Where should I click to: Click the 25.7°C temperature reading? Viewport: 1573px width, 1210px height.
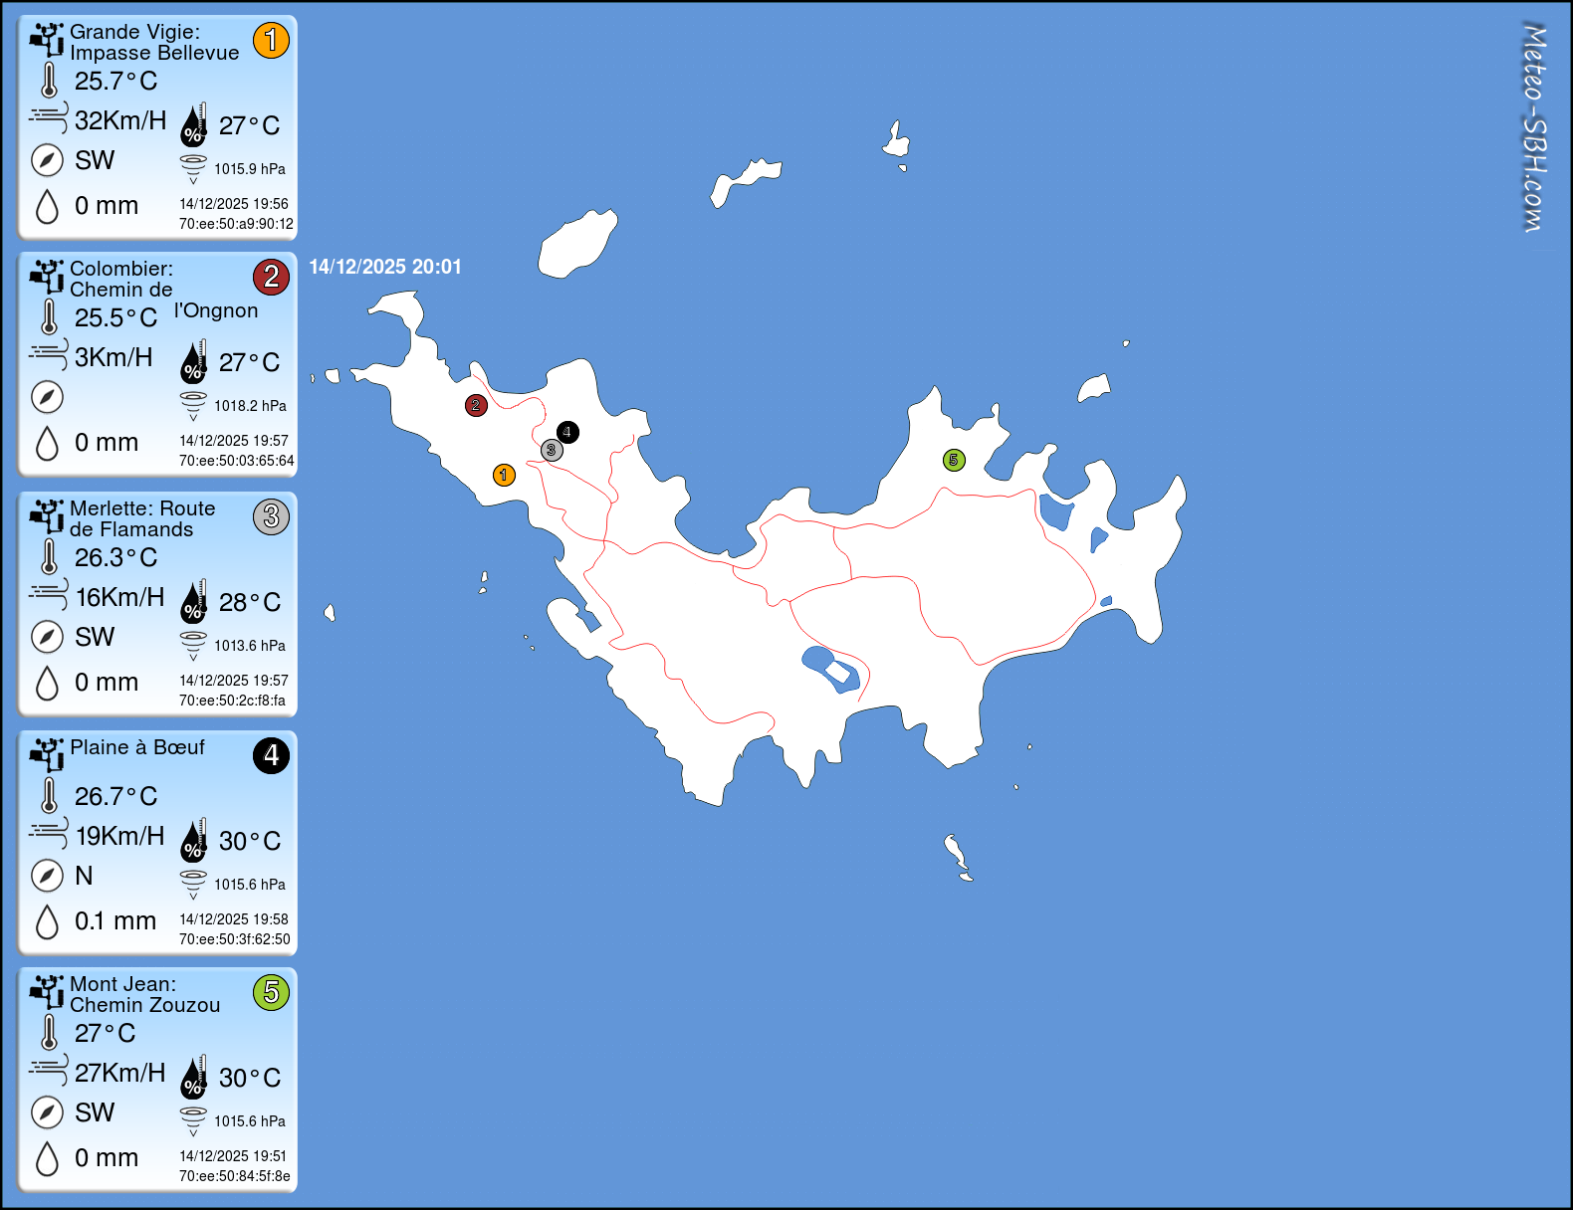(115, 81)
